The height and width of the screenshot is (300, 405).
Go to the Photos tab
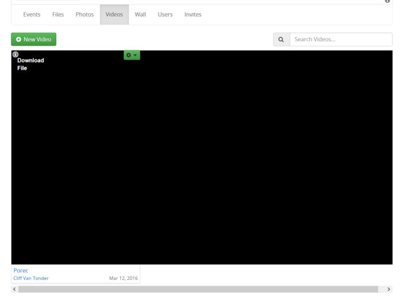coord(84,14)
